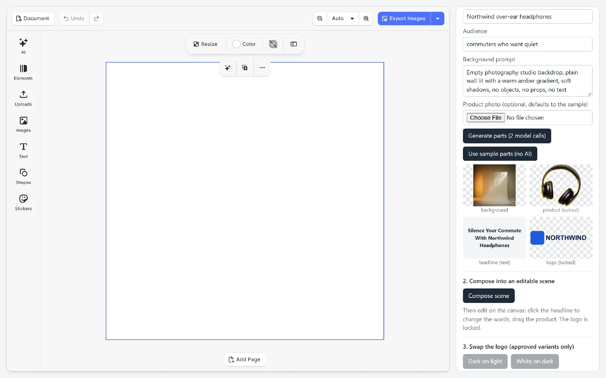Select the Text tool in sidebar

click(x=23, y=150)
